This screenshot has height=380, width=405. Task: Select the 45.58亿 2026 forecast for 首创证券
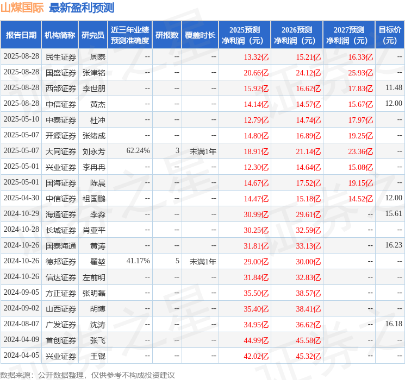tap(308, 340)
